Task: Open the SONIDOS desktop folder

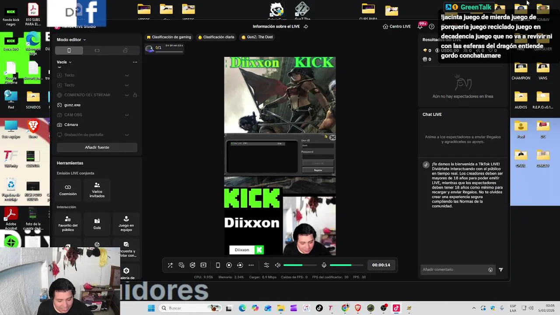Action: point(33,100)
